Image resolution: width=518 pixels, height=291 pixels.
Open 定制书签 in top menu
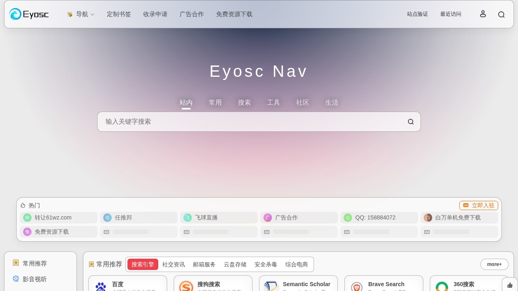[119, 14]
